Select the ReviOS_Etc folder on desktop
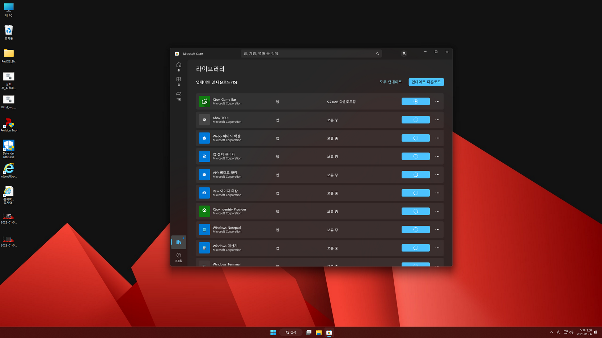This screenshot has width=602, height=338. tap(9, 56)
